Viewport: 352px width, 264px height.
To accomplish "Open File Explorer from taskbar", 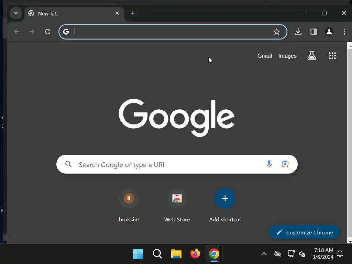I will 176,254.
